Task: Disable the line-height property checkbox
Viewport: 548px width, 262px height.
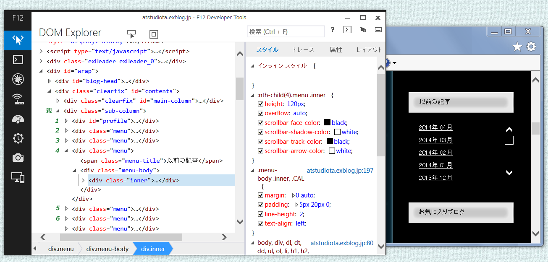Action: coord(260,214)
